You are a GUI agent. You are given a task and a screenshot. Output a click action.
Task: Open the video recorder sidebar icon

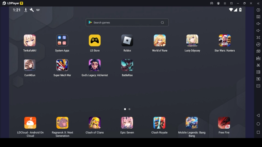[x=258, y=72]
